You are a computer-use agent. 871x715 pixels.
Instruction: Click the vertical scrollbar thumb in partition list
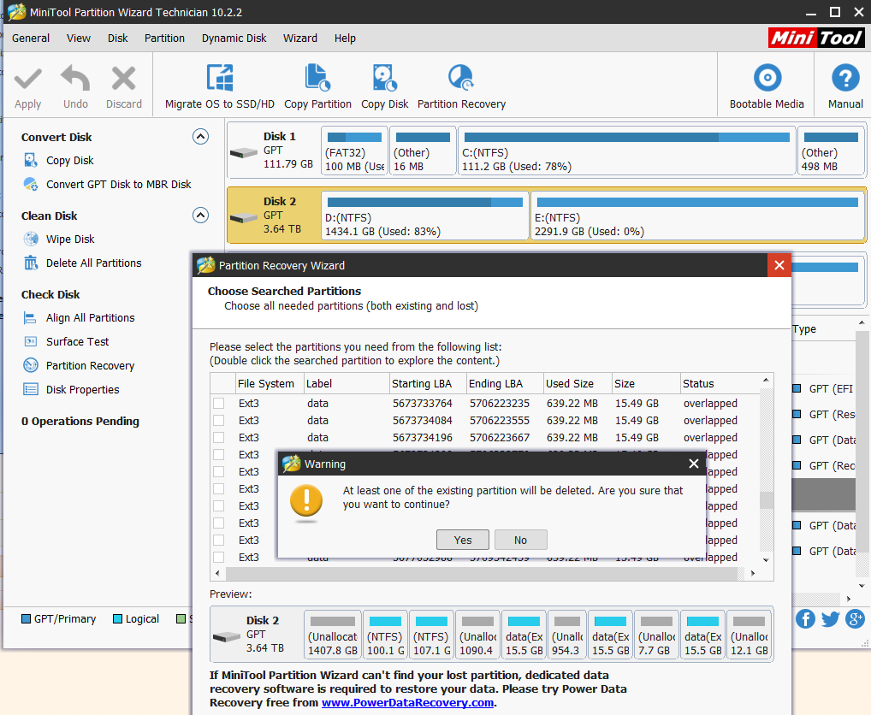767,500
